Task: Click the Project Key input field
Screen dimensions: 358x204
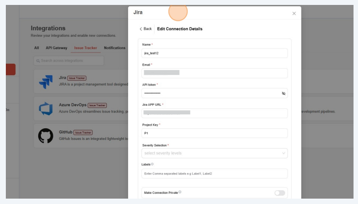Action: pyautogui.click(x=214, y=133)
